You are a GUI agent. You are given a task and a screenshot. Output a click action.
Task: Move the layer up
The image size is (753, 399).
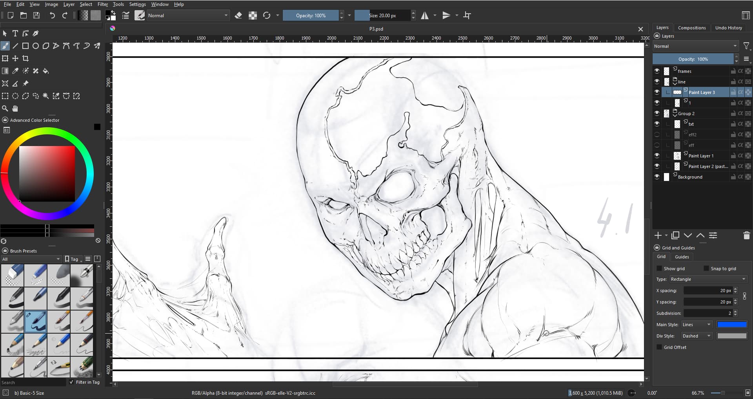coord(700,235)
